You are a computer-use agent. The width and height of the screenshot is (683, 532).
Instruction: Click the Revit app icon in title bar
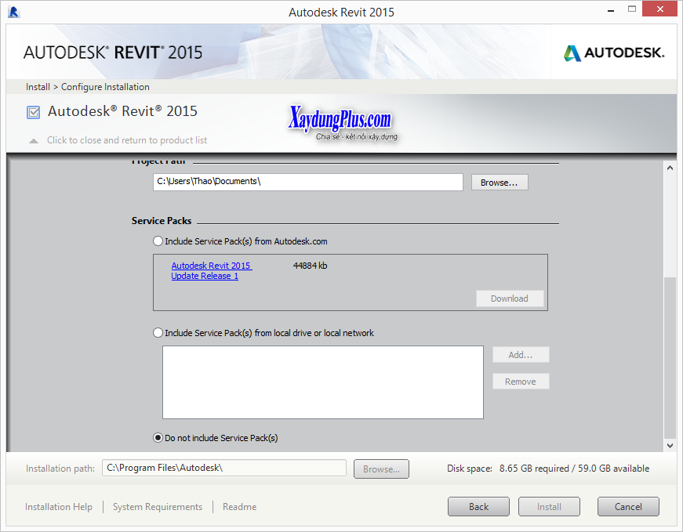coord(13,12)
